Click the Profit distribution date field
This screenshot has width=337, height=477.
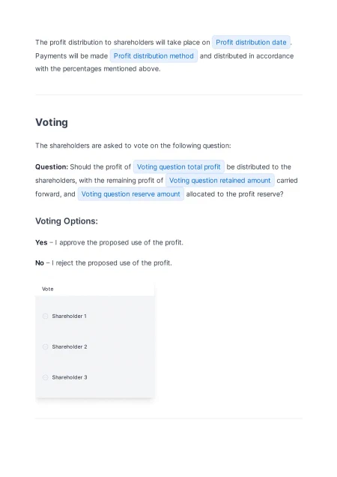[x=251, y=42]
